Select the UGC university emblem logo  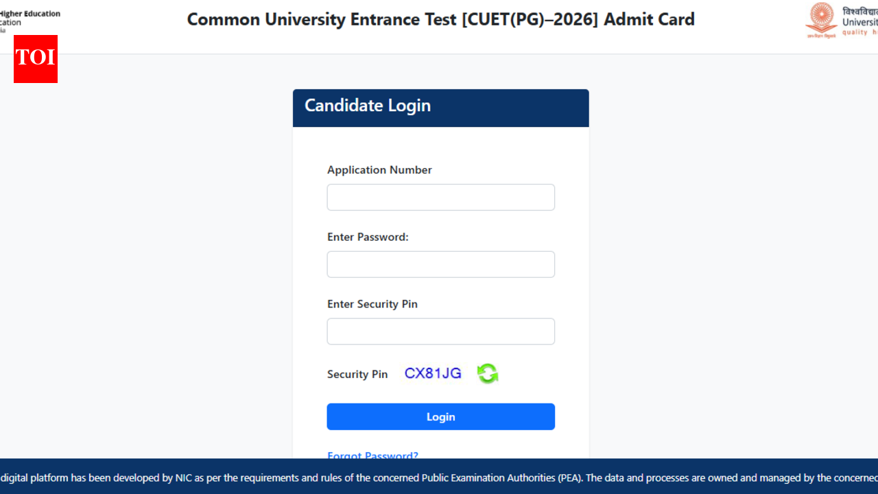point(821,20)
